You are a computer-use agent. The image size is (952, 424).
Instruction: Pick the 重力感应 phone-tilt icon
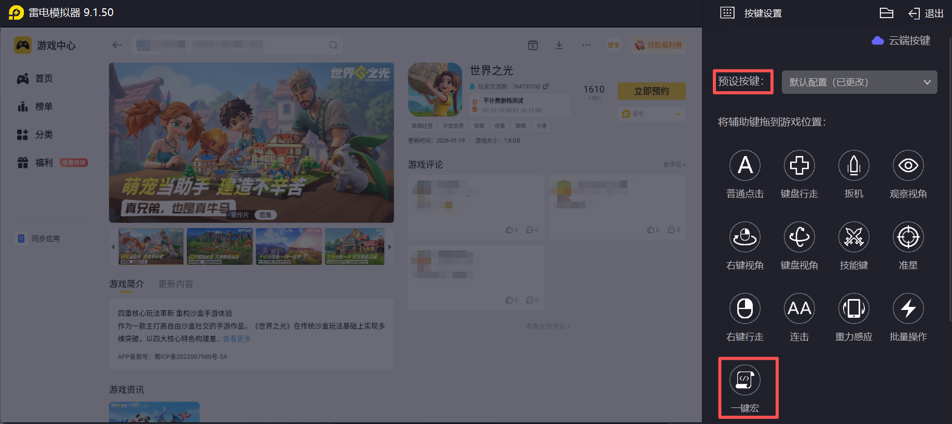pyautogui.click(x=854, y=308)
